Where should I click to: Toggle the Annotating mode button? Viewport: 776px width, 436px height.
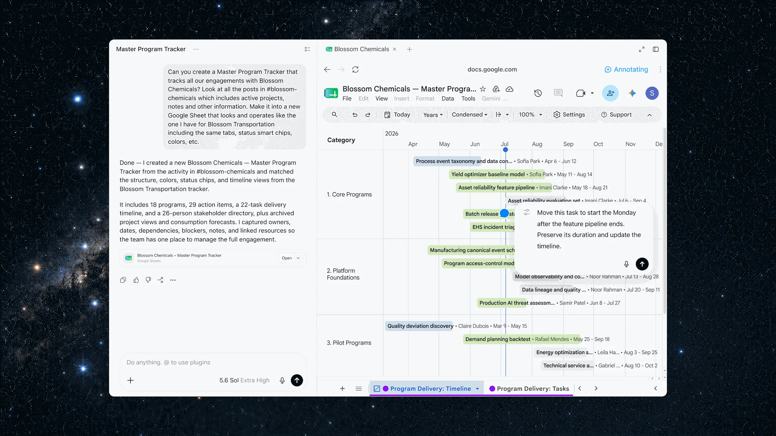pos(626,69)
